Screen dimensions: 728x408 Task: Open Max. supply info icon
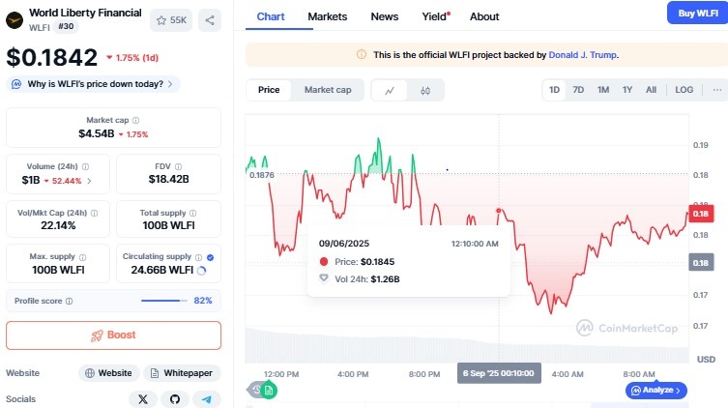82,257
